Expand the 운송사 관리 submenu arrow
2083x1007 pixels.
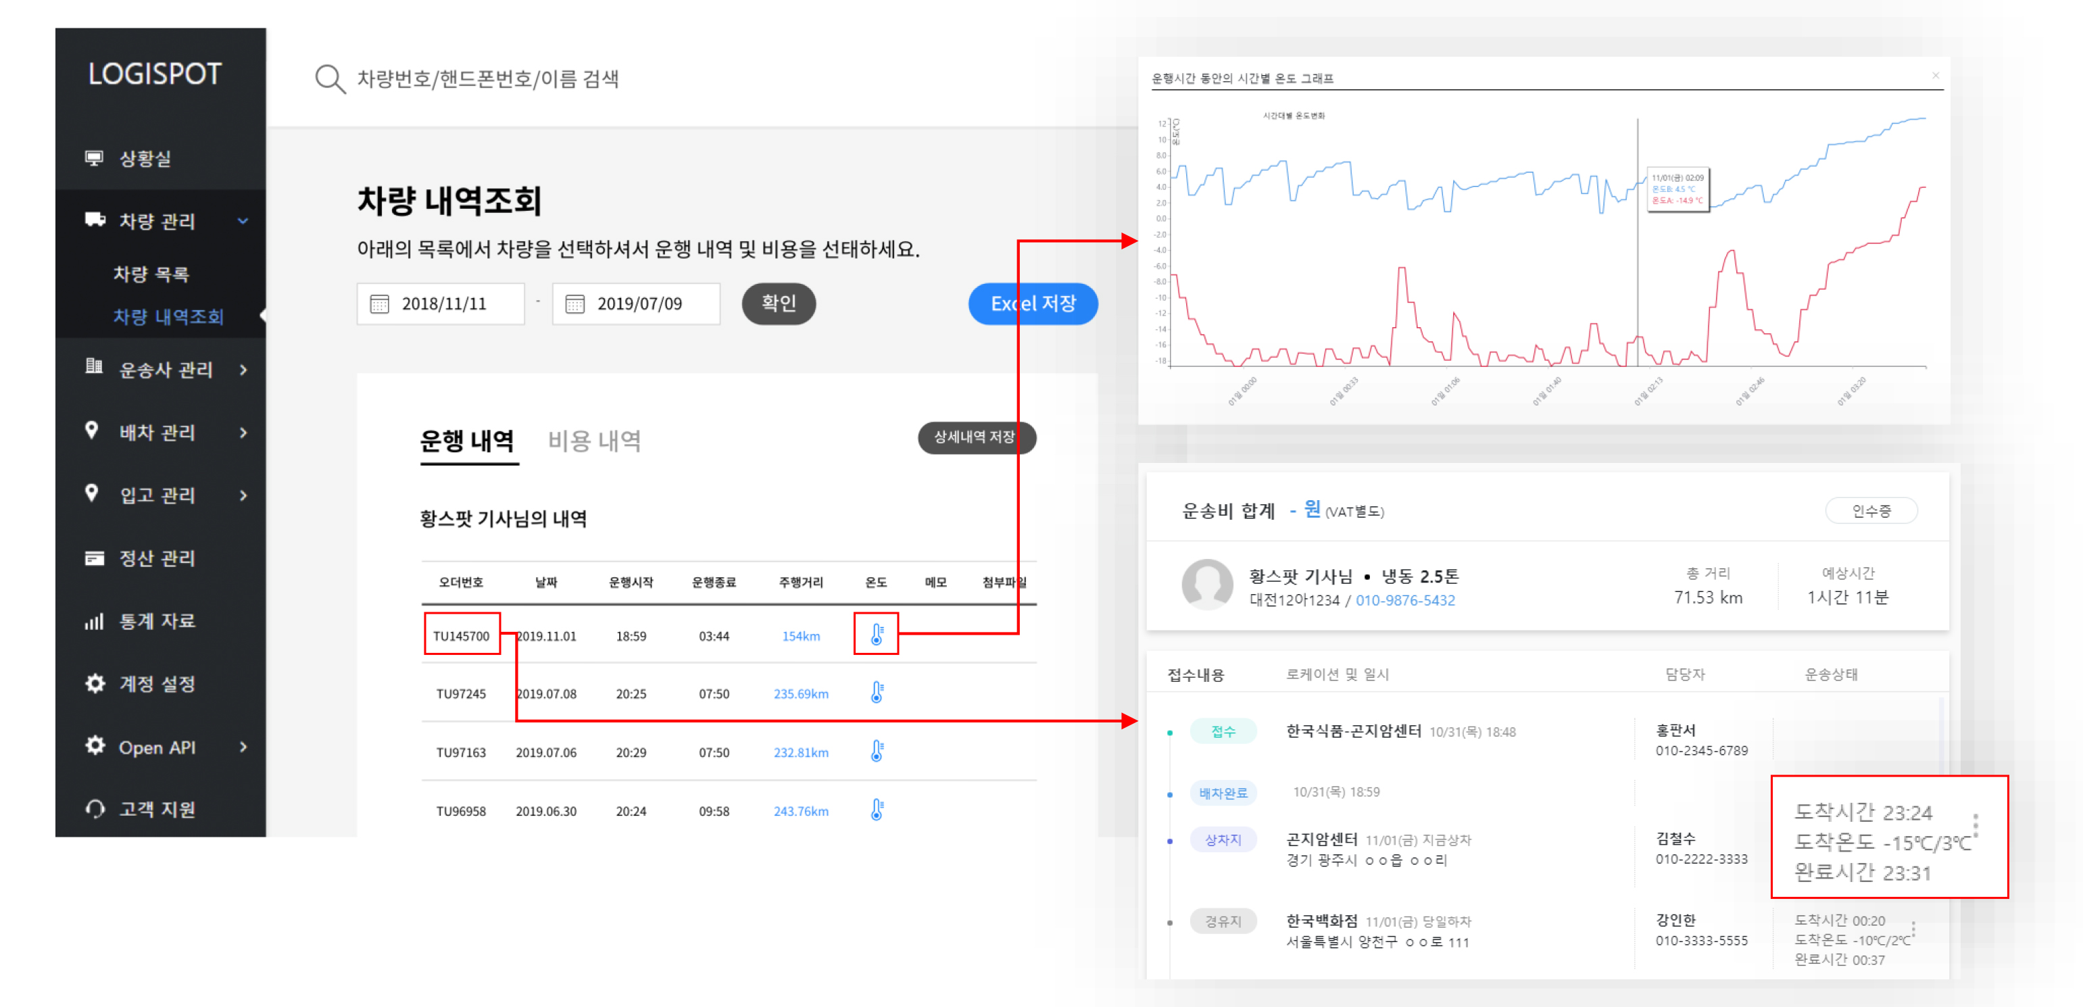pyautogui.click(x=243, y=370)
